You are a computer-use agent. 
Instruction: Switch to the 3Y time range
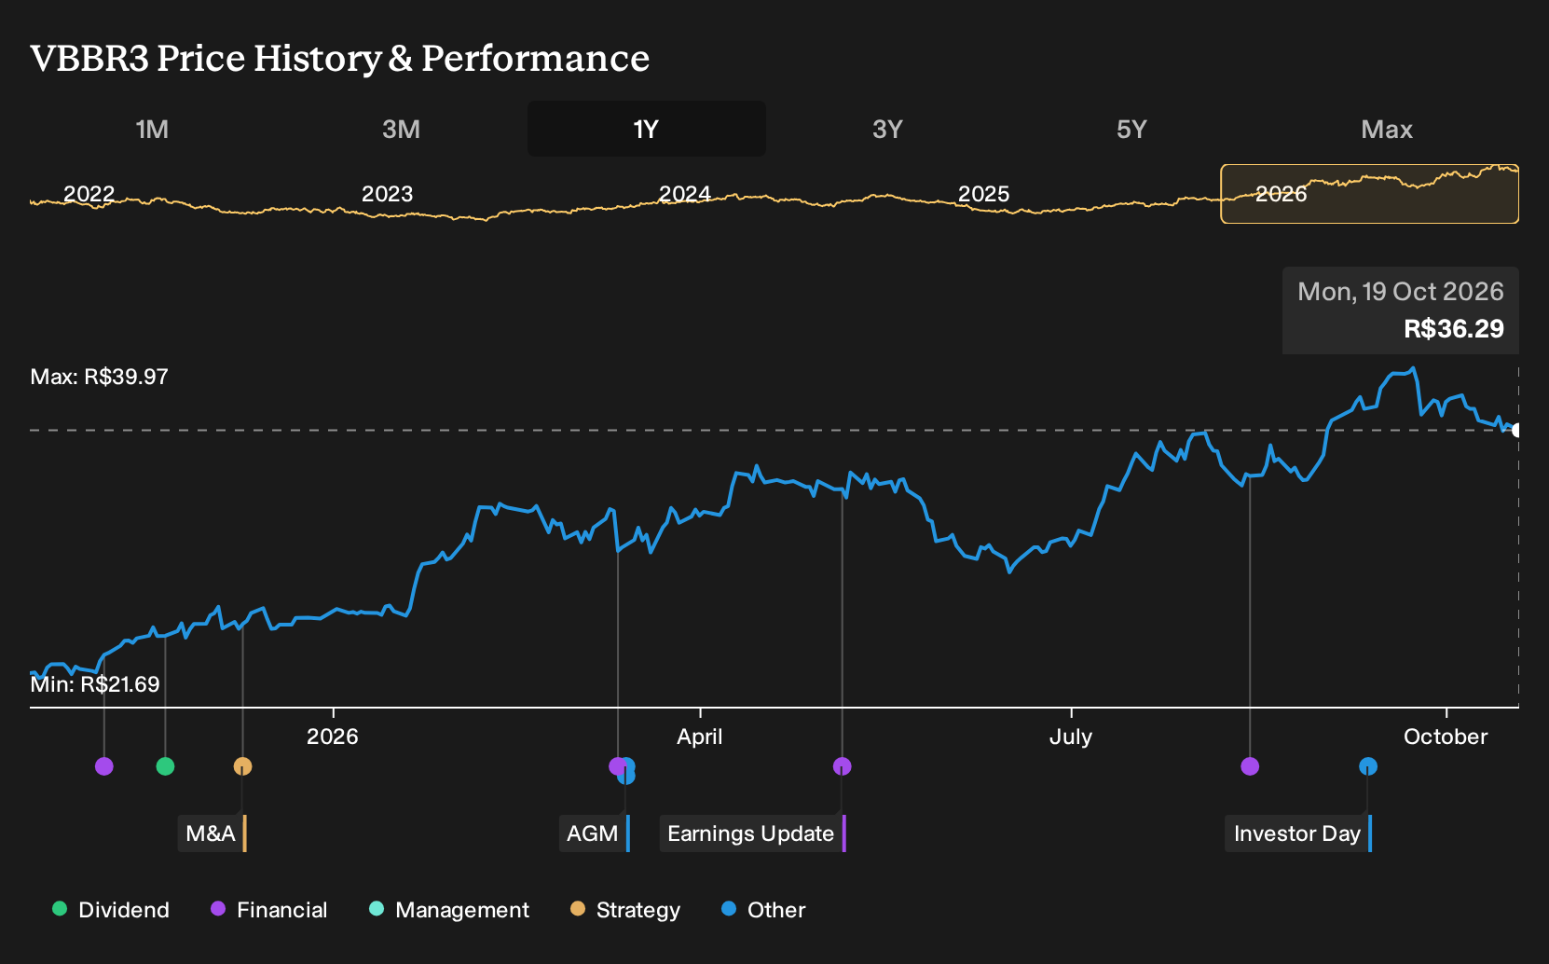(x=887, y=129)
